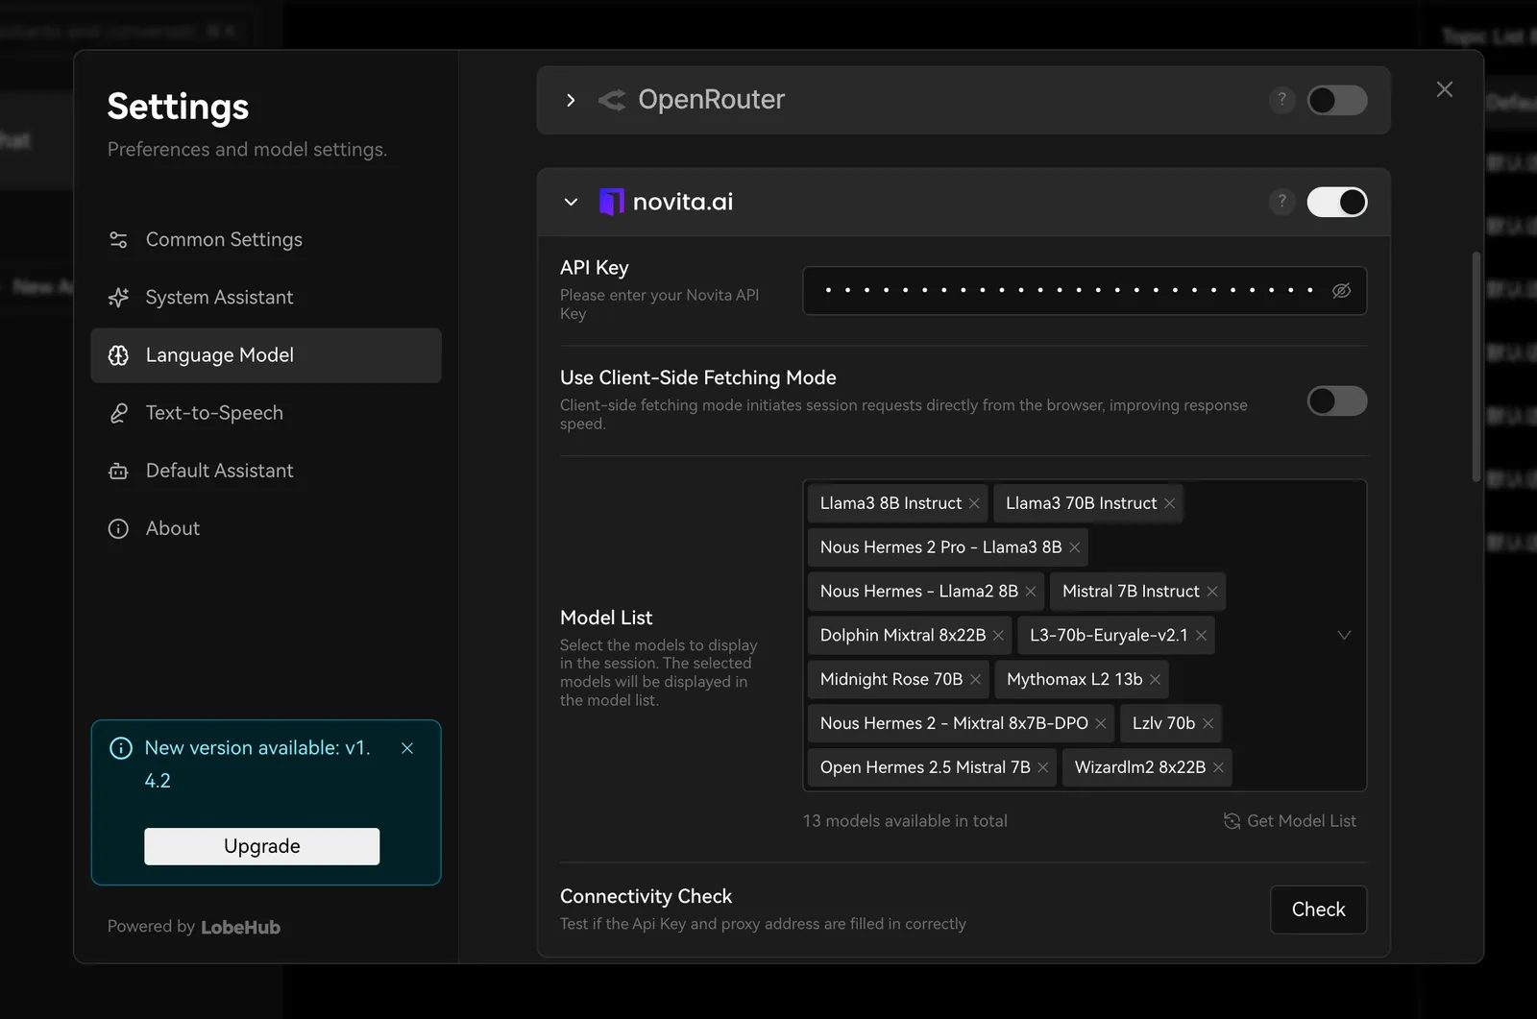The width and height of the screenshot is (1537, 1019).
Task: Disable the novita.ai provider toggle
Action: click(x=1336, y=202)
